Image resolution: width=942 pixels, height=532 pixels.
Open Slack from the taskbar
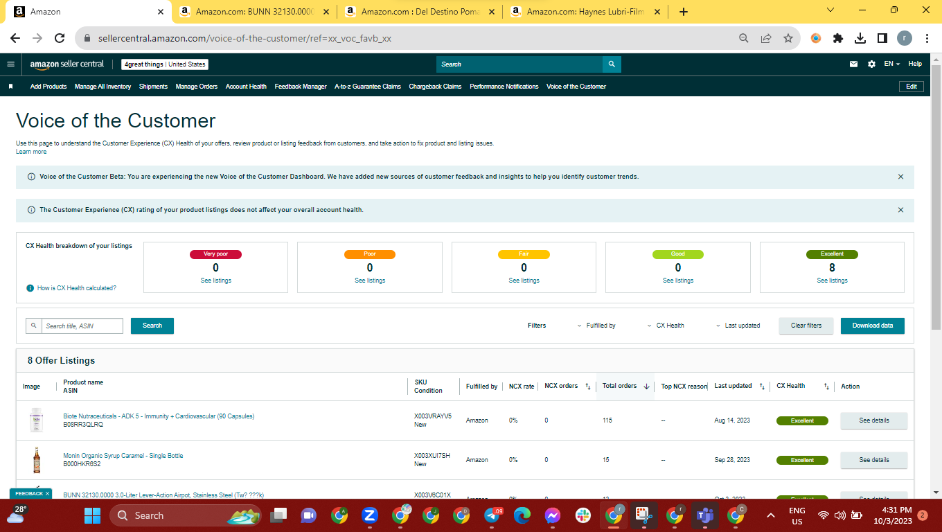pyautogui.click(x=583, y=515)
